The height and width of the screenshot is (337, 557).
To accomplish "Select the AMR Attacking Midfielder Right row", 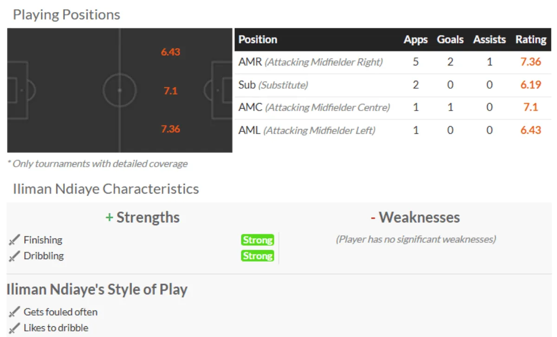I will click(310, 62).
